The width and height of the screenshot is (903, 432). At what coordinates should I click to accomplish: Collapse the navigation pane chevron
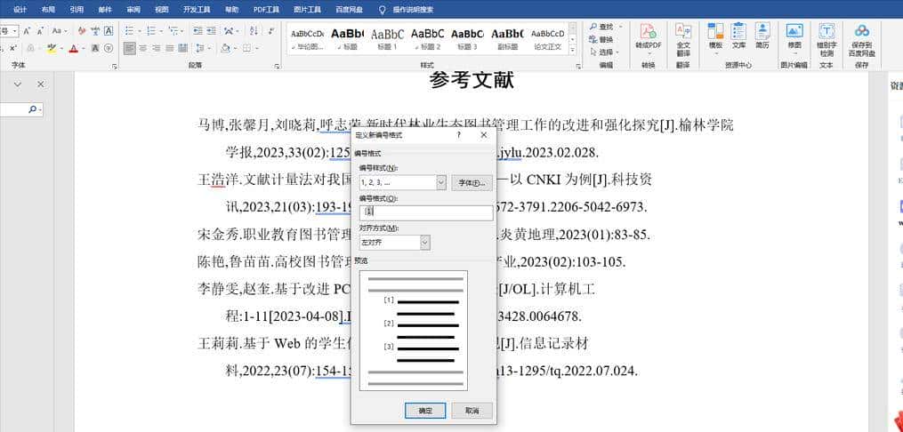[17, 84]
